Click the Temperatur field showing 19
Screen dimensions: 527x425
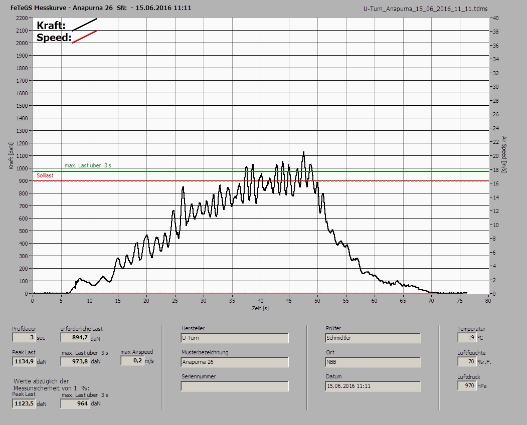pos(466,338)
